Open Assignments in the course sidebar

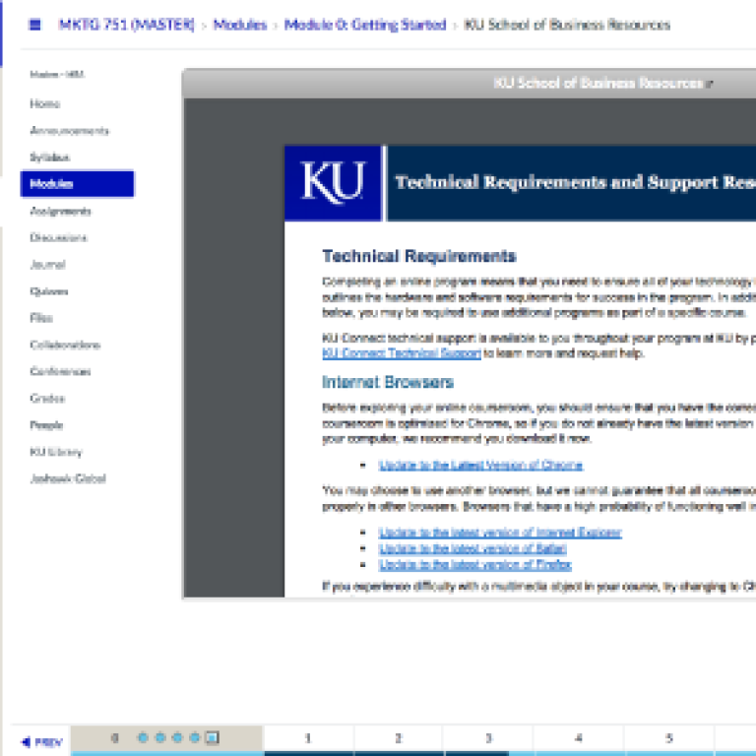click(x=60, y=212)
